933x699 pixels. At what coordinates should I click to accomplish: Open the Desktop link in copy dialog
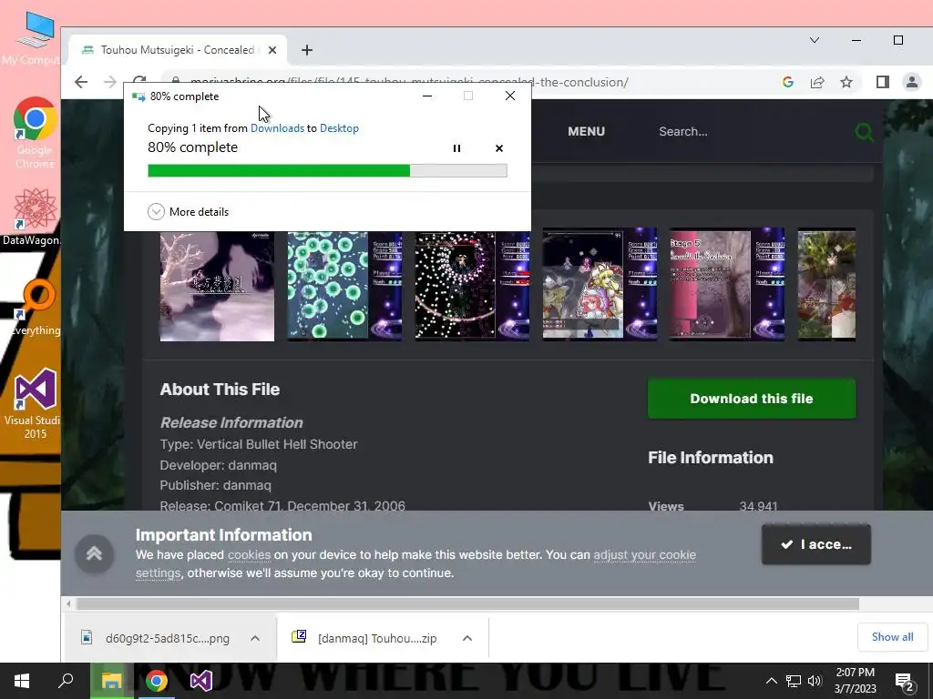tap(339, 128)
